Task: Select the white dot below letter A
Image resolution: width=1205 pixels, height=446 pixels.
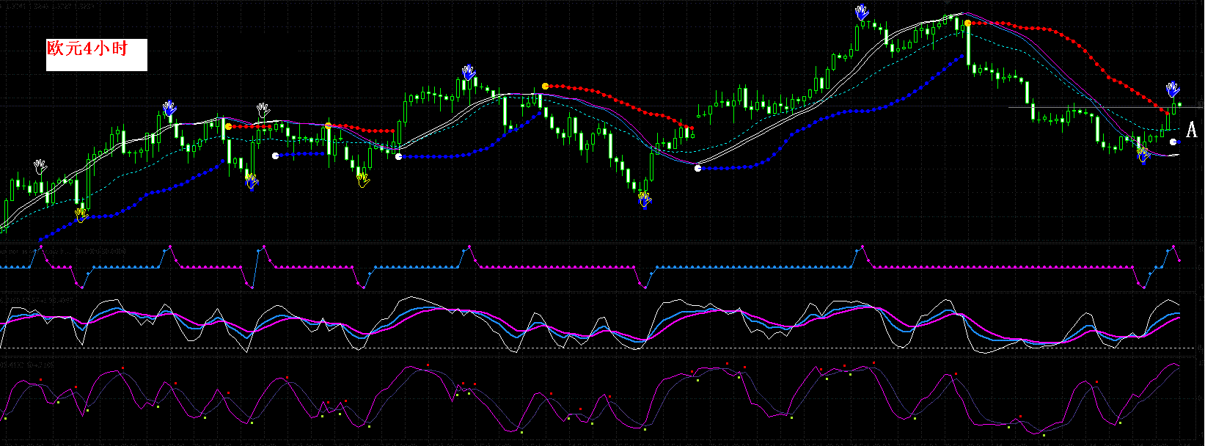Action: pyautogui.click(x=1173, y=142)
